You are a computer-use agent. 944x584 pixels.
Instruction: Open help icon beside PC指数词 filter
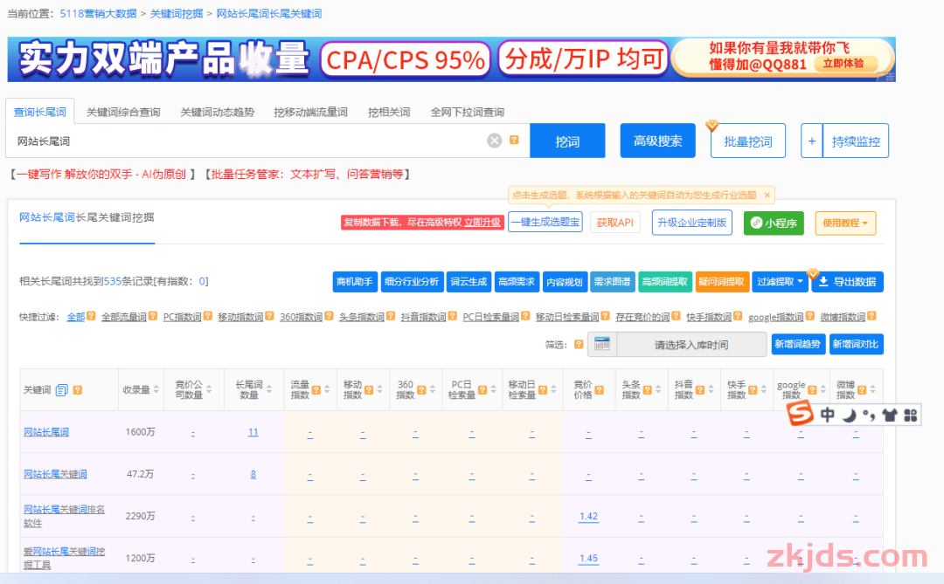pyautogui.click(x=208, y=316)
